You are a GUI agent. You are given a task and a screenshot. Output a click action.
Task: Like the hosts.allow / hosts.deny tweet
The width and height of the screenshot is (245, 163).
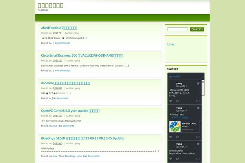171,159
